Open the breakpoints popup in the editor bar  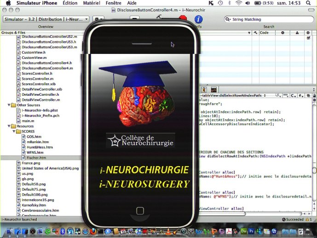click(x=286, y=95)
